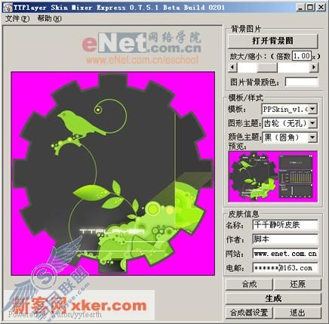
Task: Click the scrollbar right arrow for zoom
Action: 314,67
